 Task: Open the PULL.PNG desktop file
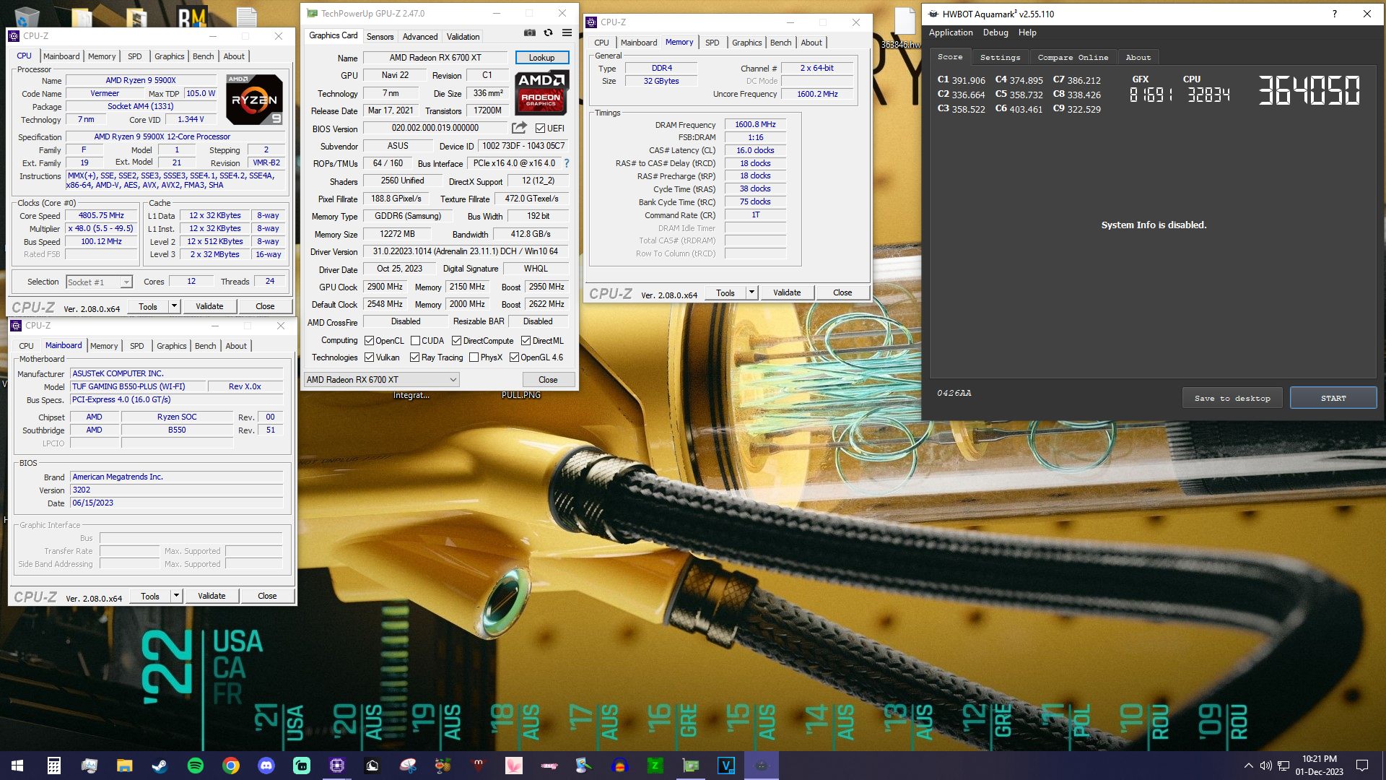click(521, 395)
